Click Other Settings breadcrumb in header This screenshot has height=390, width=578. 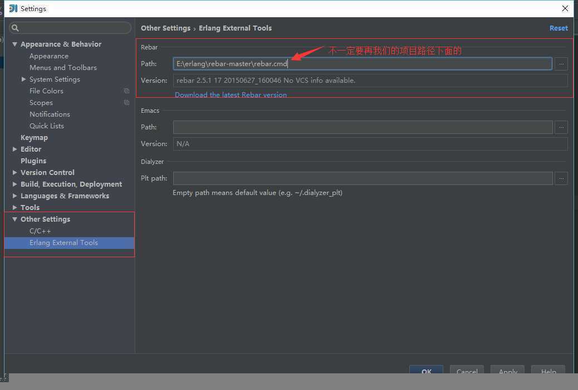[x=165, y=28]
